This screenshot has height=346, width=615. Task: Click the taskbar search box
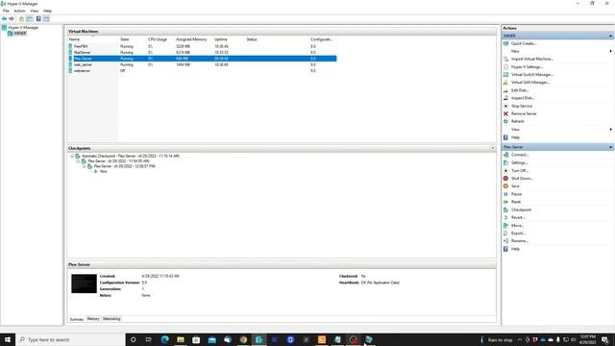(x=70, y=339)
